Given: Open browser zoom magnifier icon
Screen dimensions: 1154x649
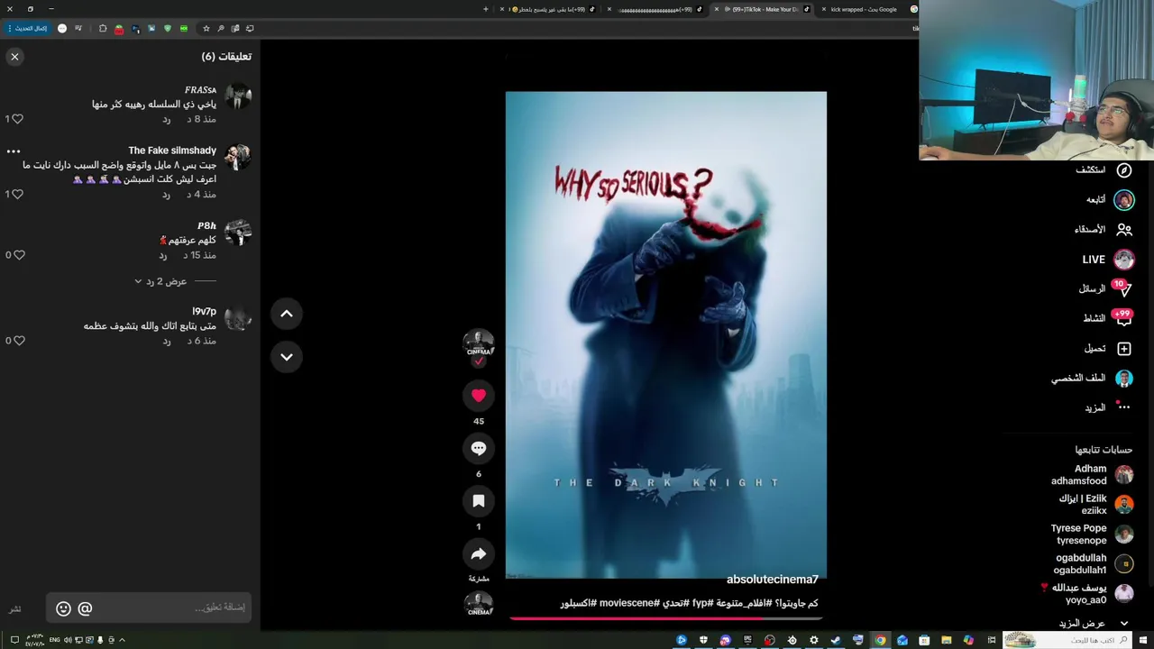Looking at the screenshot, I should (221, 28).
